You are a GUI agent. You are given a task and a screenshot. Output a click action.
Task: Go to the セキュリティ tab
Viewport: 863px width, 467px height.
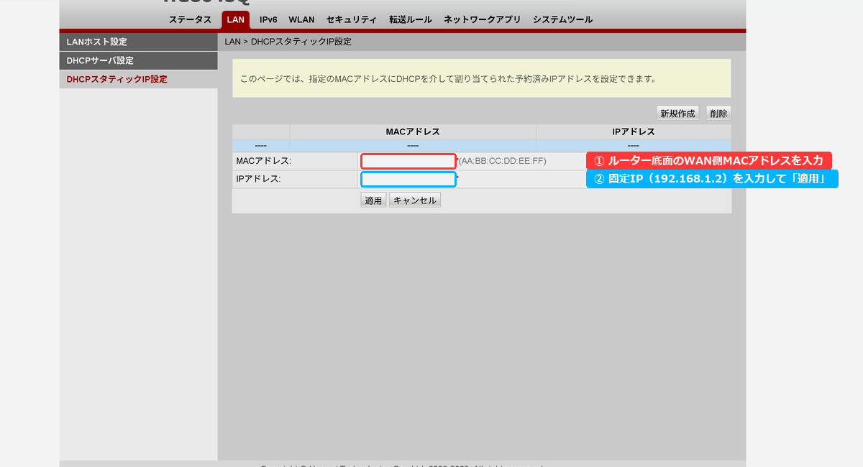[352, 19]
